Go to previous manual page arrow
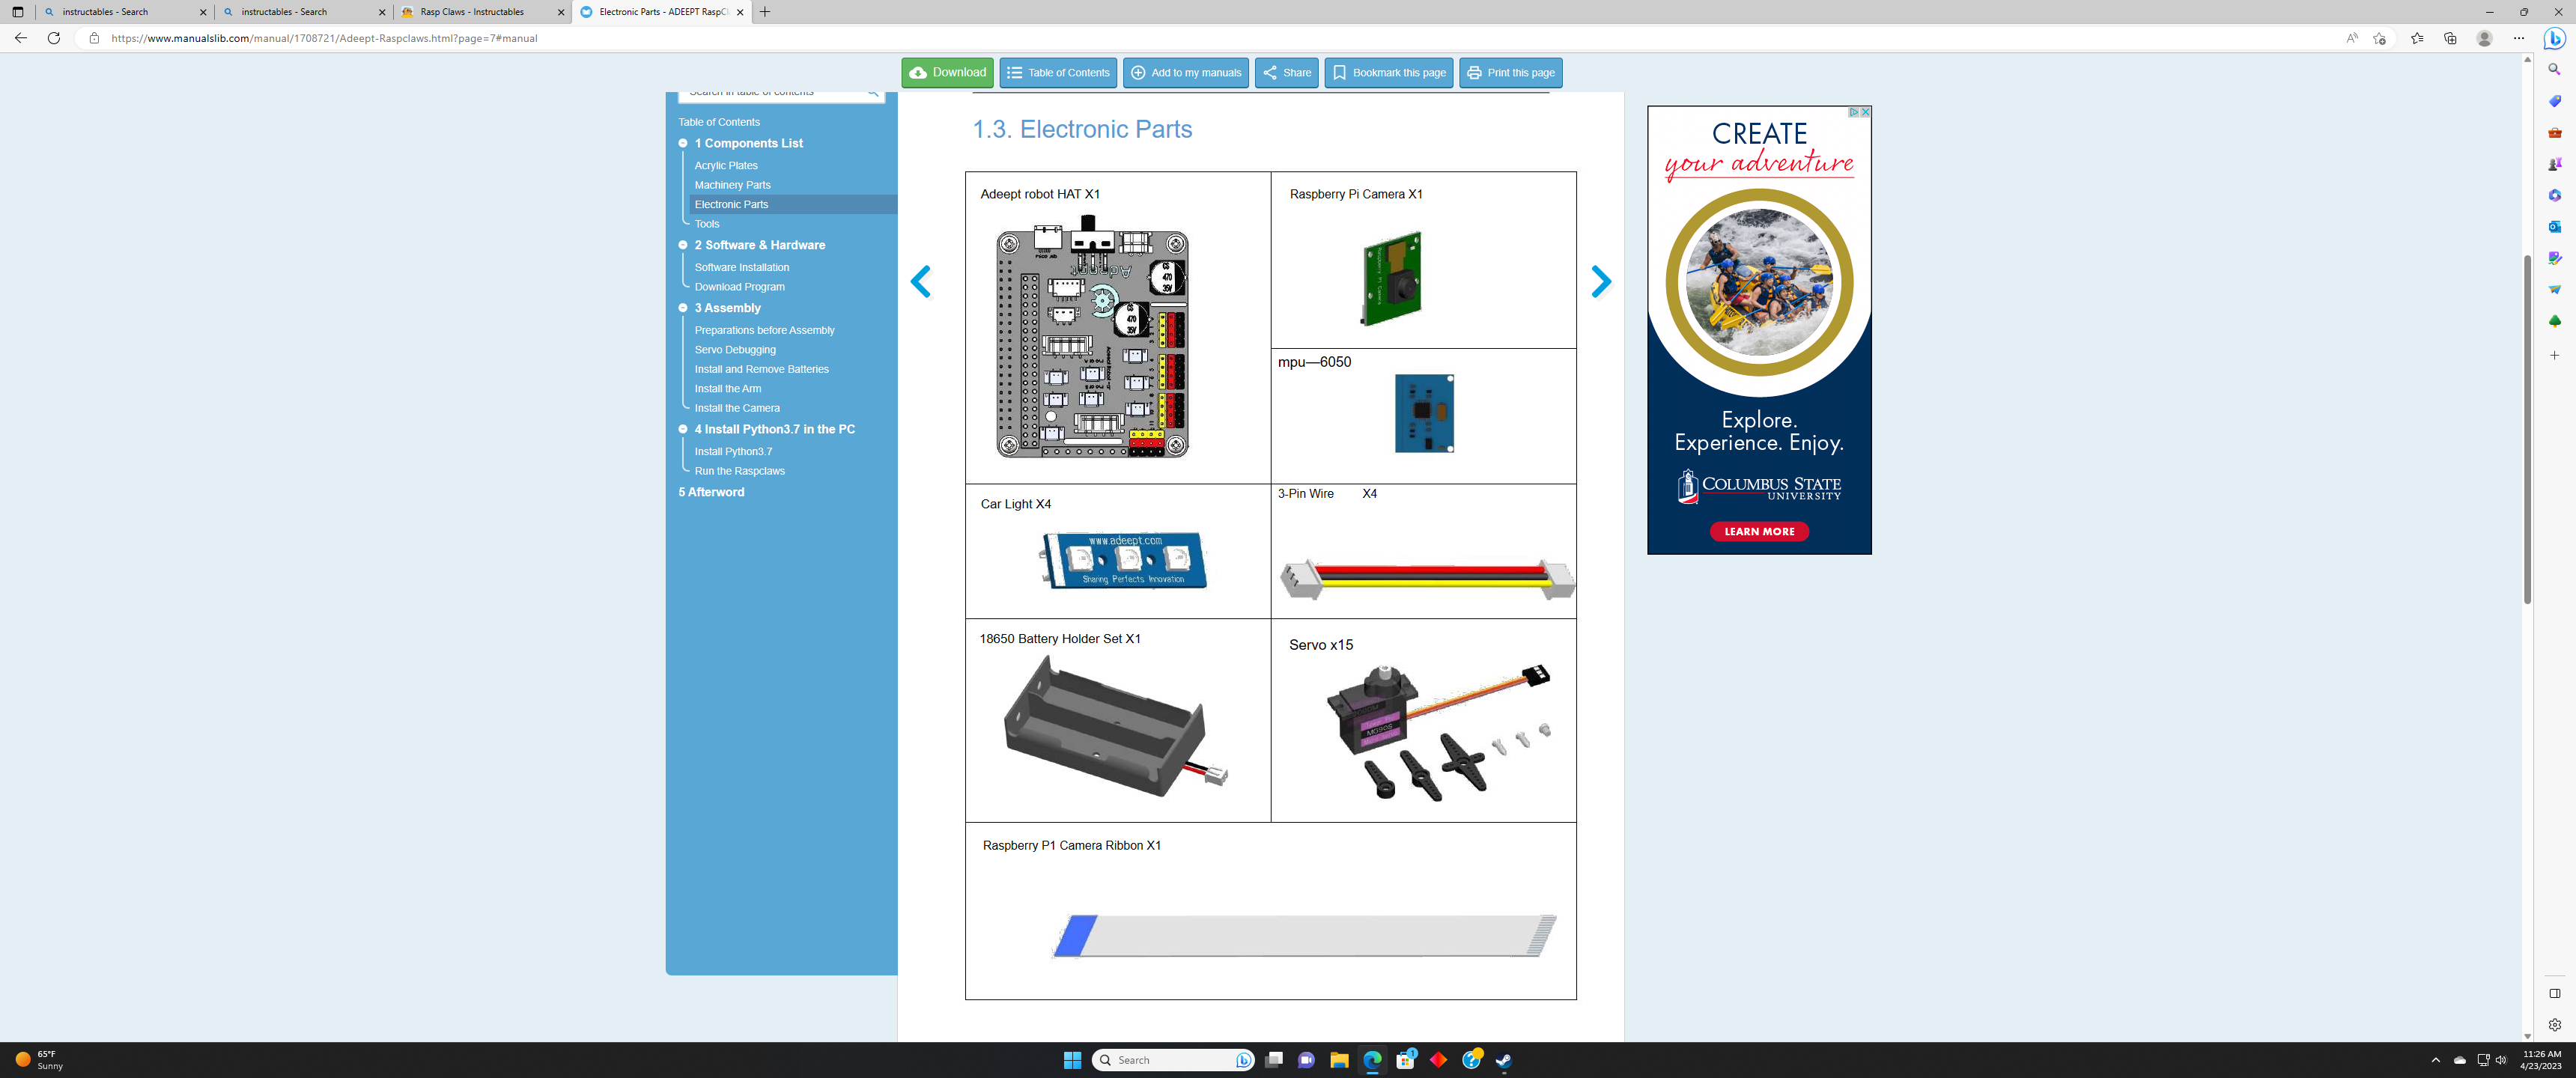This screenshot has height=1078, width=2576. point(921,282)
